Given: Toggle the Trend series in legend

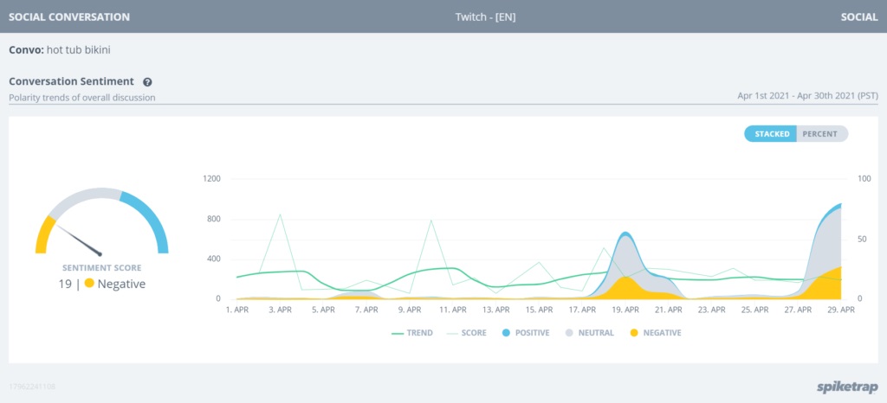Looking at the screenshot, I should pos(412,332).
